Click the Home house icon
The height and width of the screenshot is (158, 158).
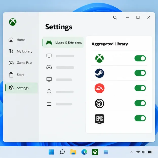click(x=11, y=40)
